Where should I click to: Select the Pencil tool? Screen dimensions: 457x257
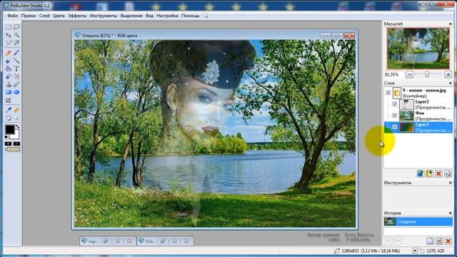[x=9, y=53]
